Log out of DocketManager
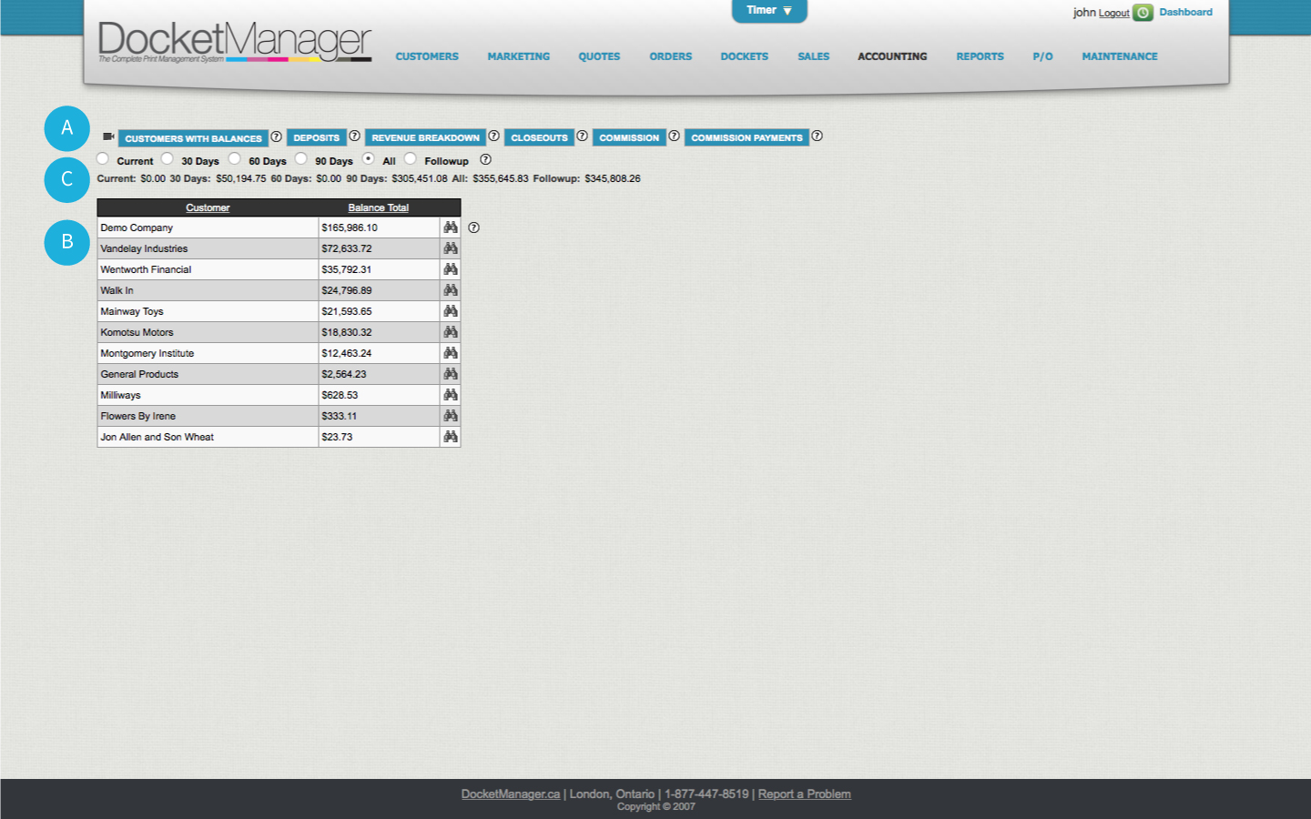Viewport: 1311px width, 819px height. point(1113,13)
